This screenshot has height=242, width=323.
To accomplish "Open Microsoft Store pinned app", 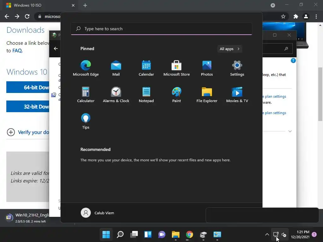I will [x=177, y=68].
